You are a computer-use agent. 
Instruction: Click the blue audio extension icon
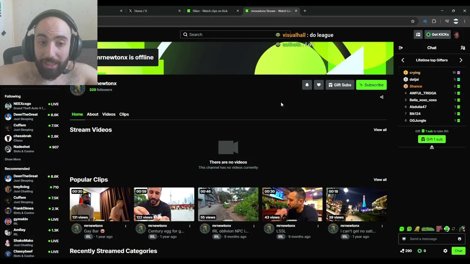pyautogui.click(x=425, y=21)
